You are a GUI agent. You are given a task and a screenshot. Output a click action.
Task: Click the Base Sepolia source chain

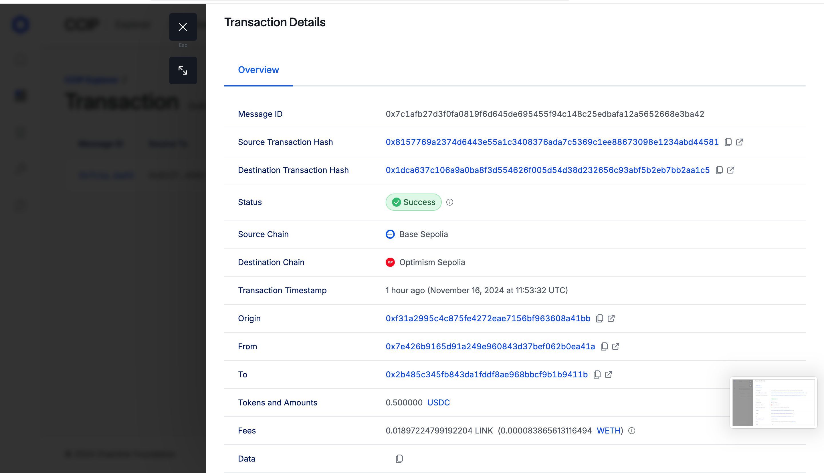point(423,234)
